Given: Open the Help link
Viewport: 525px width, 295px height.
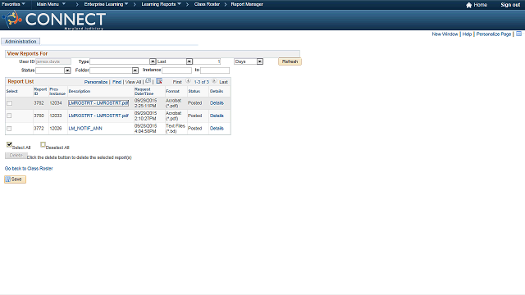Looking at the screenshot, I should tap(467, 34).
